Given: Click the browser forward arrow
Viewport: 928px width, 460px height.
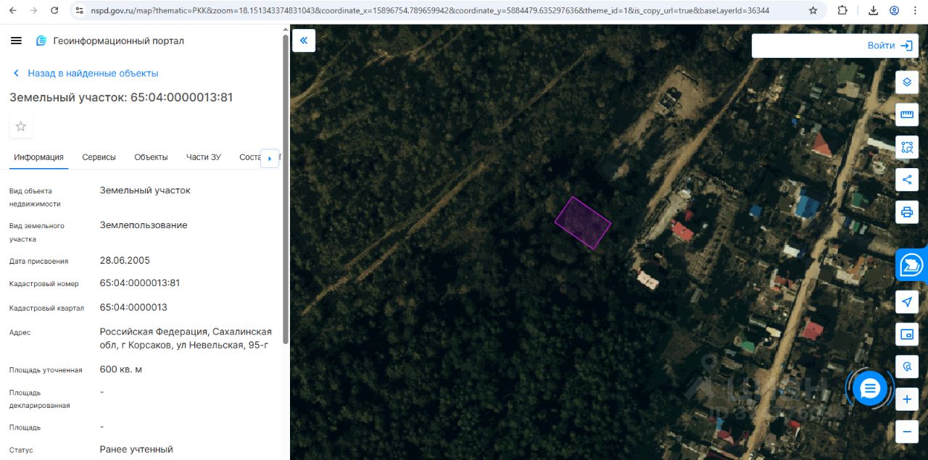Looking at the screenshot, I should tap(34, 11).
